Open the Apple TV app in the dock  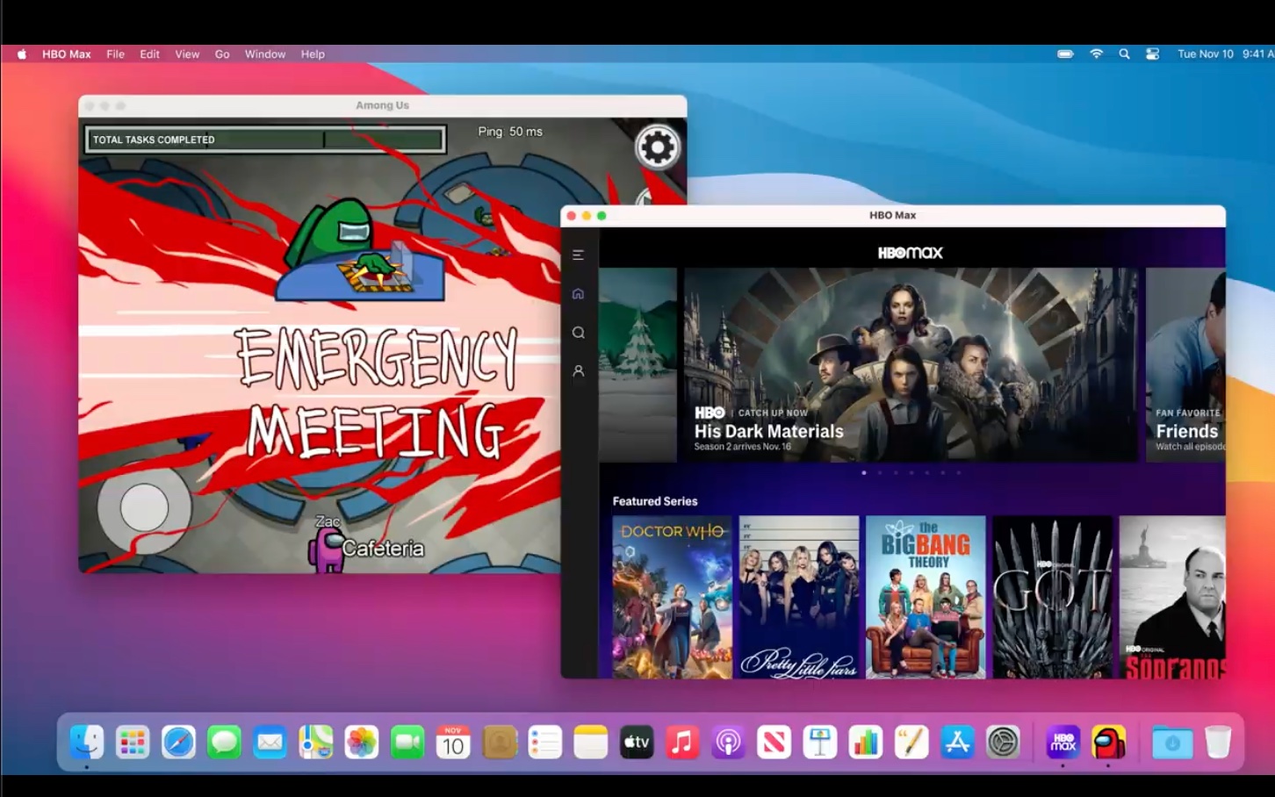pos(637,743)
